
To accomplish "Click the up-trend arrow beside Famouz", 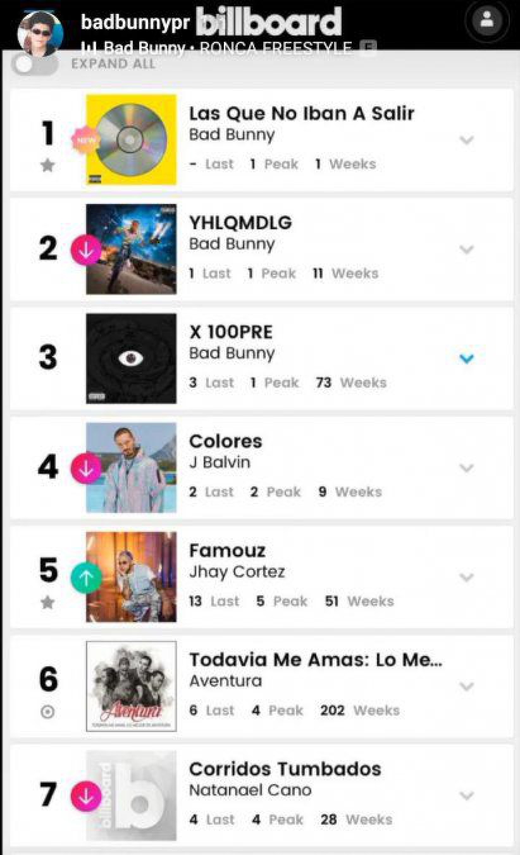I will (87, 578).
